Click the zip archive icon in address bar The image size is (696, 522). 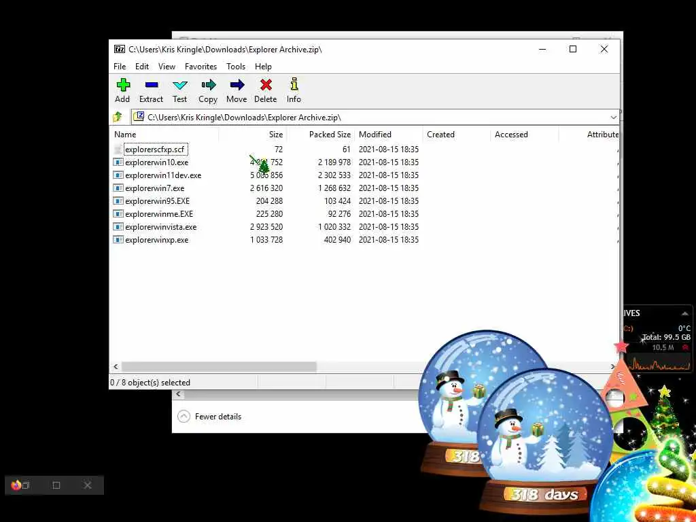click(x=139, y=117)
